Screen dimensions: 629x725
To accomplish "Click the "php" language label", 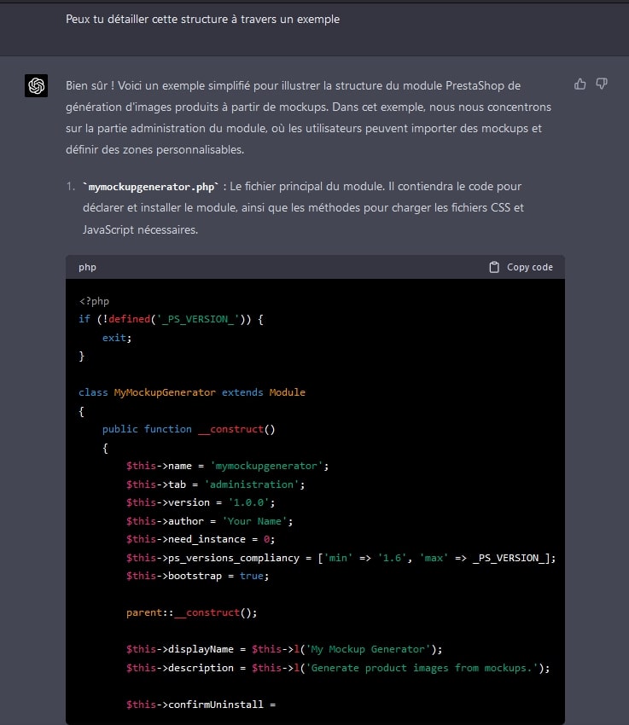I will pos(87,267).
